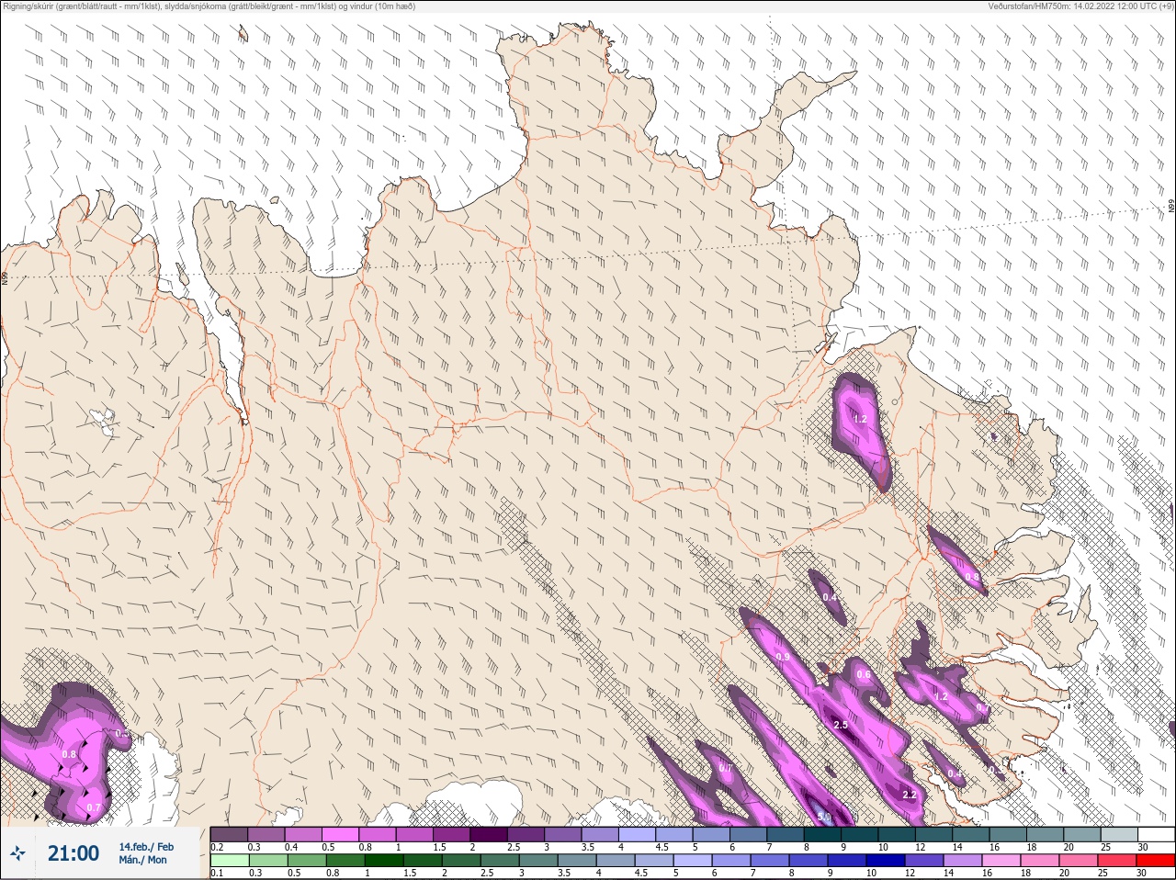The height and width of the screenshot is (880, 1176).
Task: Click the 21:00 forecast time label
Action: (x=73, y=854)
